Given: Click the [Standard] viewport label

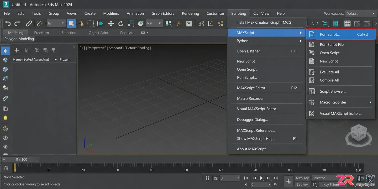Looking at the screenshot, I should tap(115, 48).
